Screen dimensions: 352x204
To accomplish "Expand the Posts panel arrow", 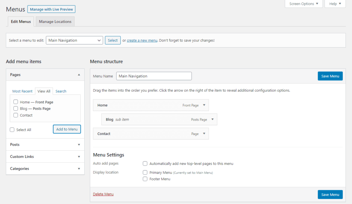I will pos(79,145).
